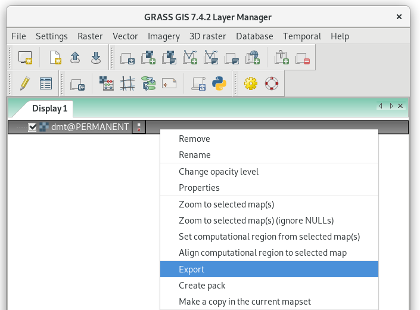Select Zoom to selected map(s) entry
Viewport: 420px width, 310px height.
pyautogui.click(x=269, y=204)
